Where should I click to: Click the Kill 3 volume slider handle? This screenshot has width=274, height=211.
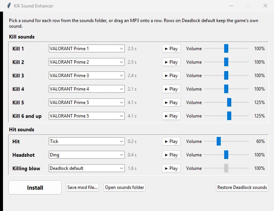coord(226,76)
